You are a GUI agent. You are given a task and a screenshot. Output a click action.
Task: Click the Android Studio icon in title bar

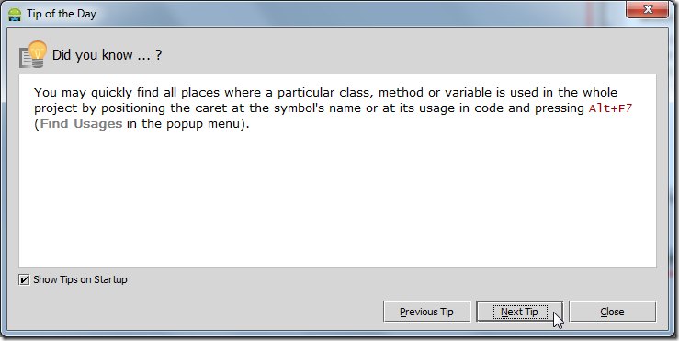pos(15,14)
